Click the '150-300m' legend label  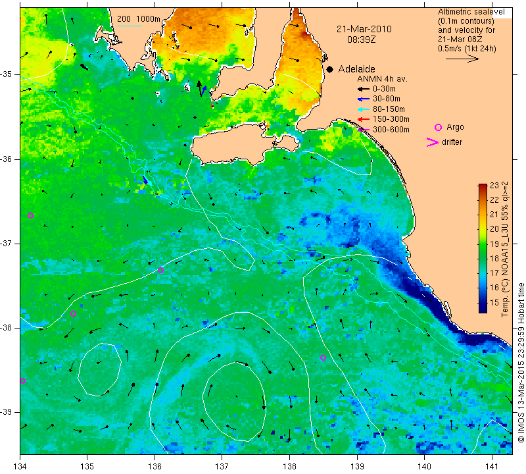[391, 119]
